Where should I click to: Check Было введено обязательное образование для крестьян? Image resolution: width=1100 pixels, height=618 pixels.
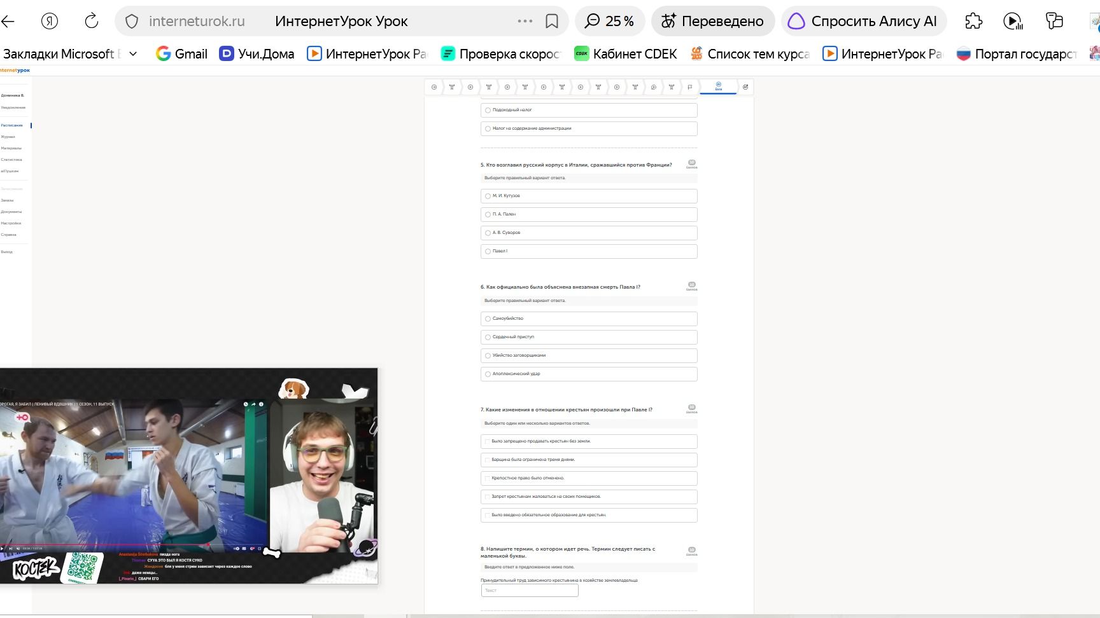pyautogui.click(x=589, y=515)
